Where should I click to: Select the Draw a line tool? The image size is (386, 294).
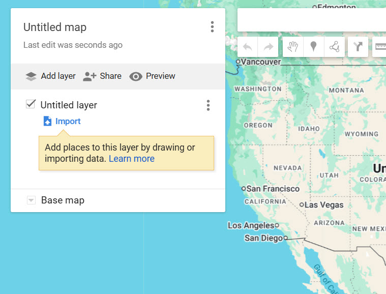coord(335,47)
